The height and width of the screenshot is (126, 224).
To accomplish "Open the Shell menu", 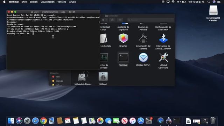I will click(24, 2).
